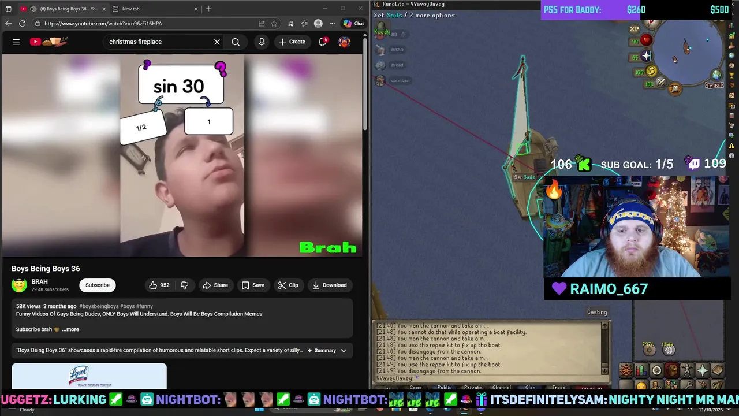Open a new browser tab

coord(208,9)
